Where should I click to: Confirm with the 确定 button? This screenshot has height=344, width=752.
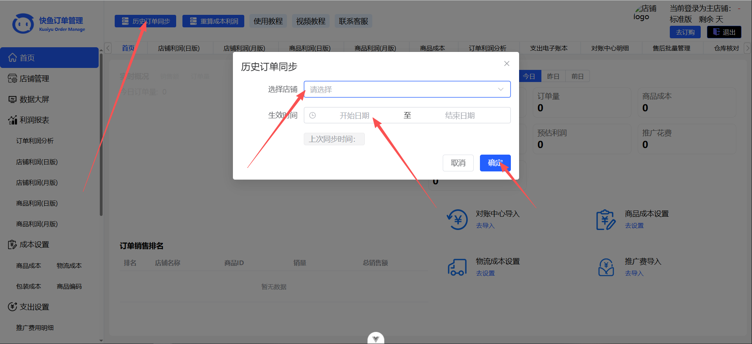click(495, 163)
